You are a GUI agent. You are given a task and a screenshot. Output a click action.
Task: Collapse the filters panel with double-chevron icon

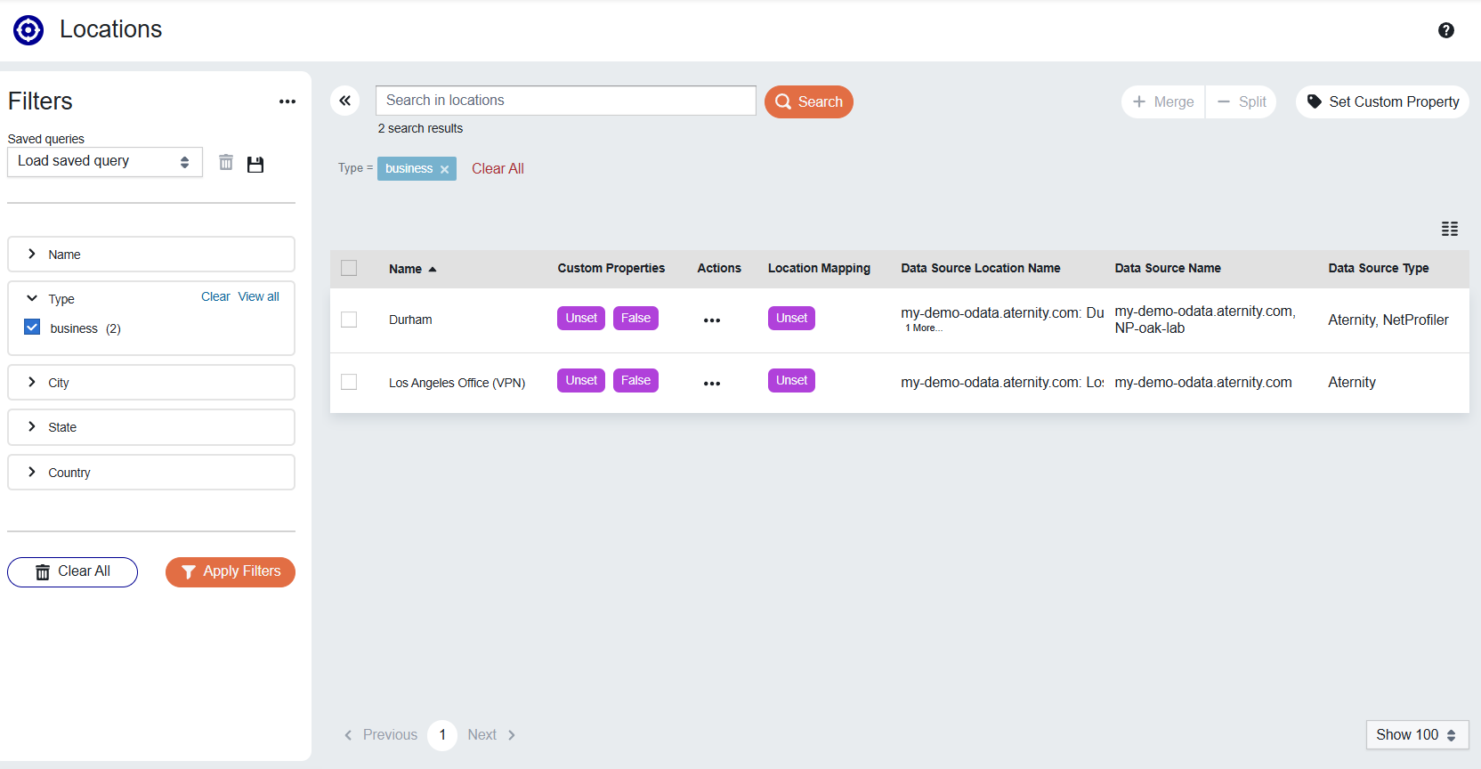pyautogui.click(x=345, y=101)
